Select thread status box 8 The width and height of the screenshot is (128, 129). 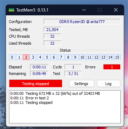[68, 57]
